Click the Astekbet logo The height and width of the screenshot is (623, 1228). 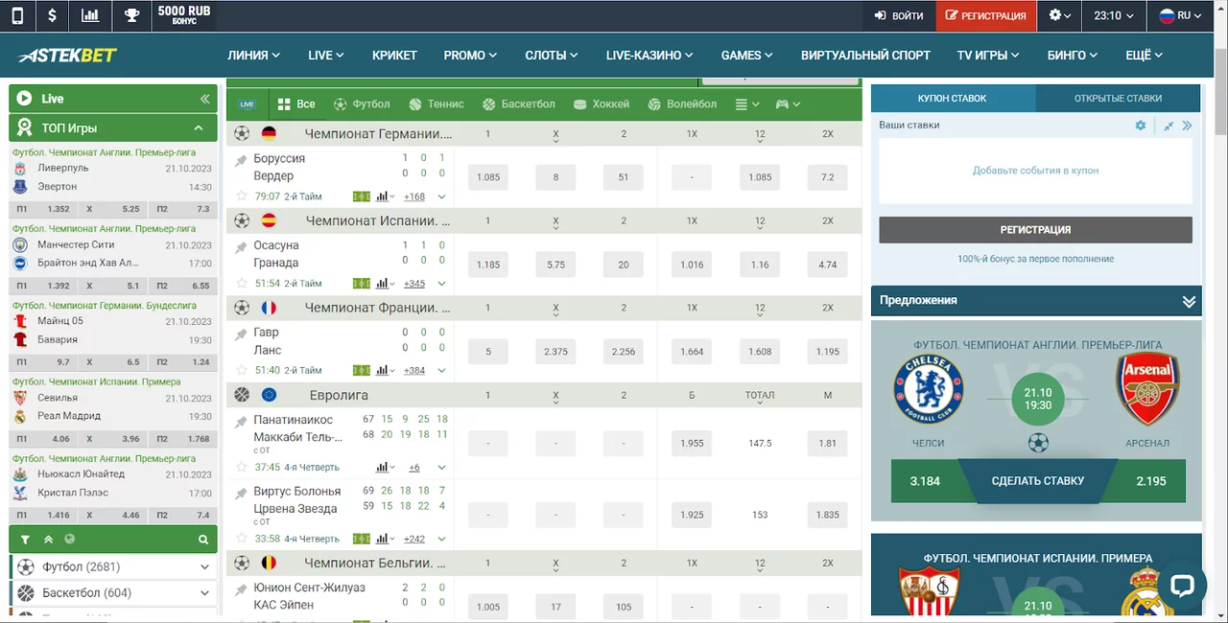(x=69, y=55)
